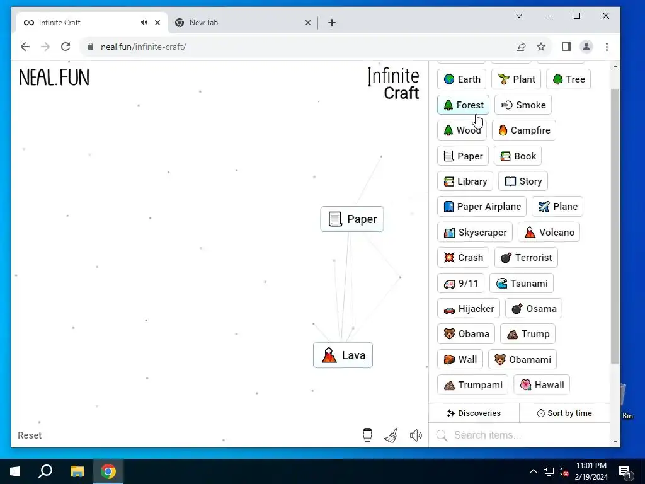Screen dimensions: 645x484
Task: Click the Lava item on the canvas
Action: [343, 355]
